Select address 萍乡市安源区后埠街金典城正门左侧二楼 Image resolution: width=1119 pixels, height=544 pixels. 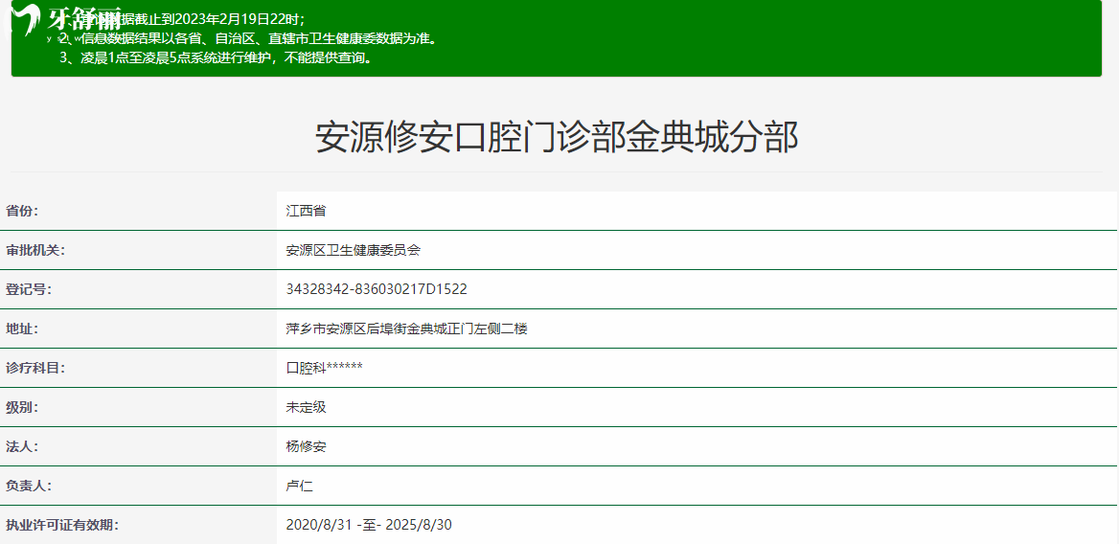click(x=407, y=329)
